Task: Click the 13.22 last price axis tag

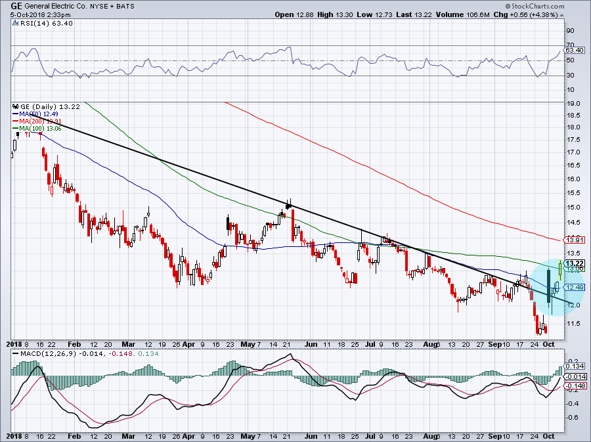Action: [x=575, y=263]
